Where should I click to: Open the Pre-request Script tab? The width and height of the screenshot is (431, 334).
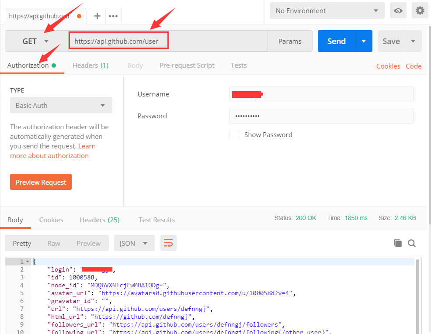coord(187,65)
